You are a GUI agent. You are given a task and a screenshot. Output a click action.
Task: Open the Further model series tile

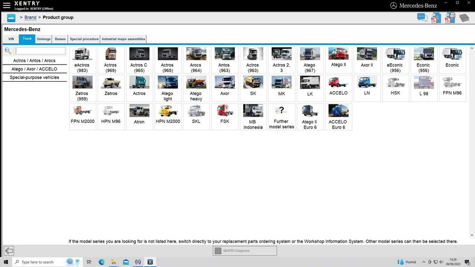281,117
